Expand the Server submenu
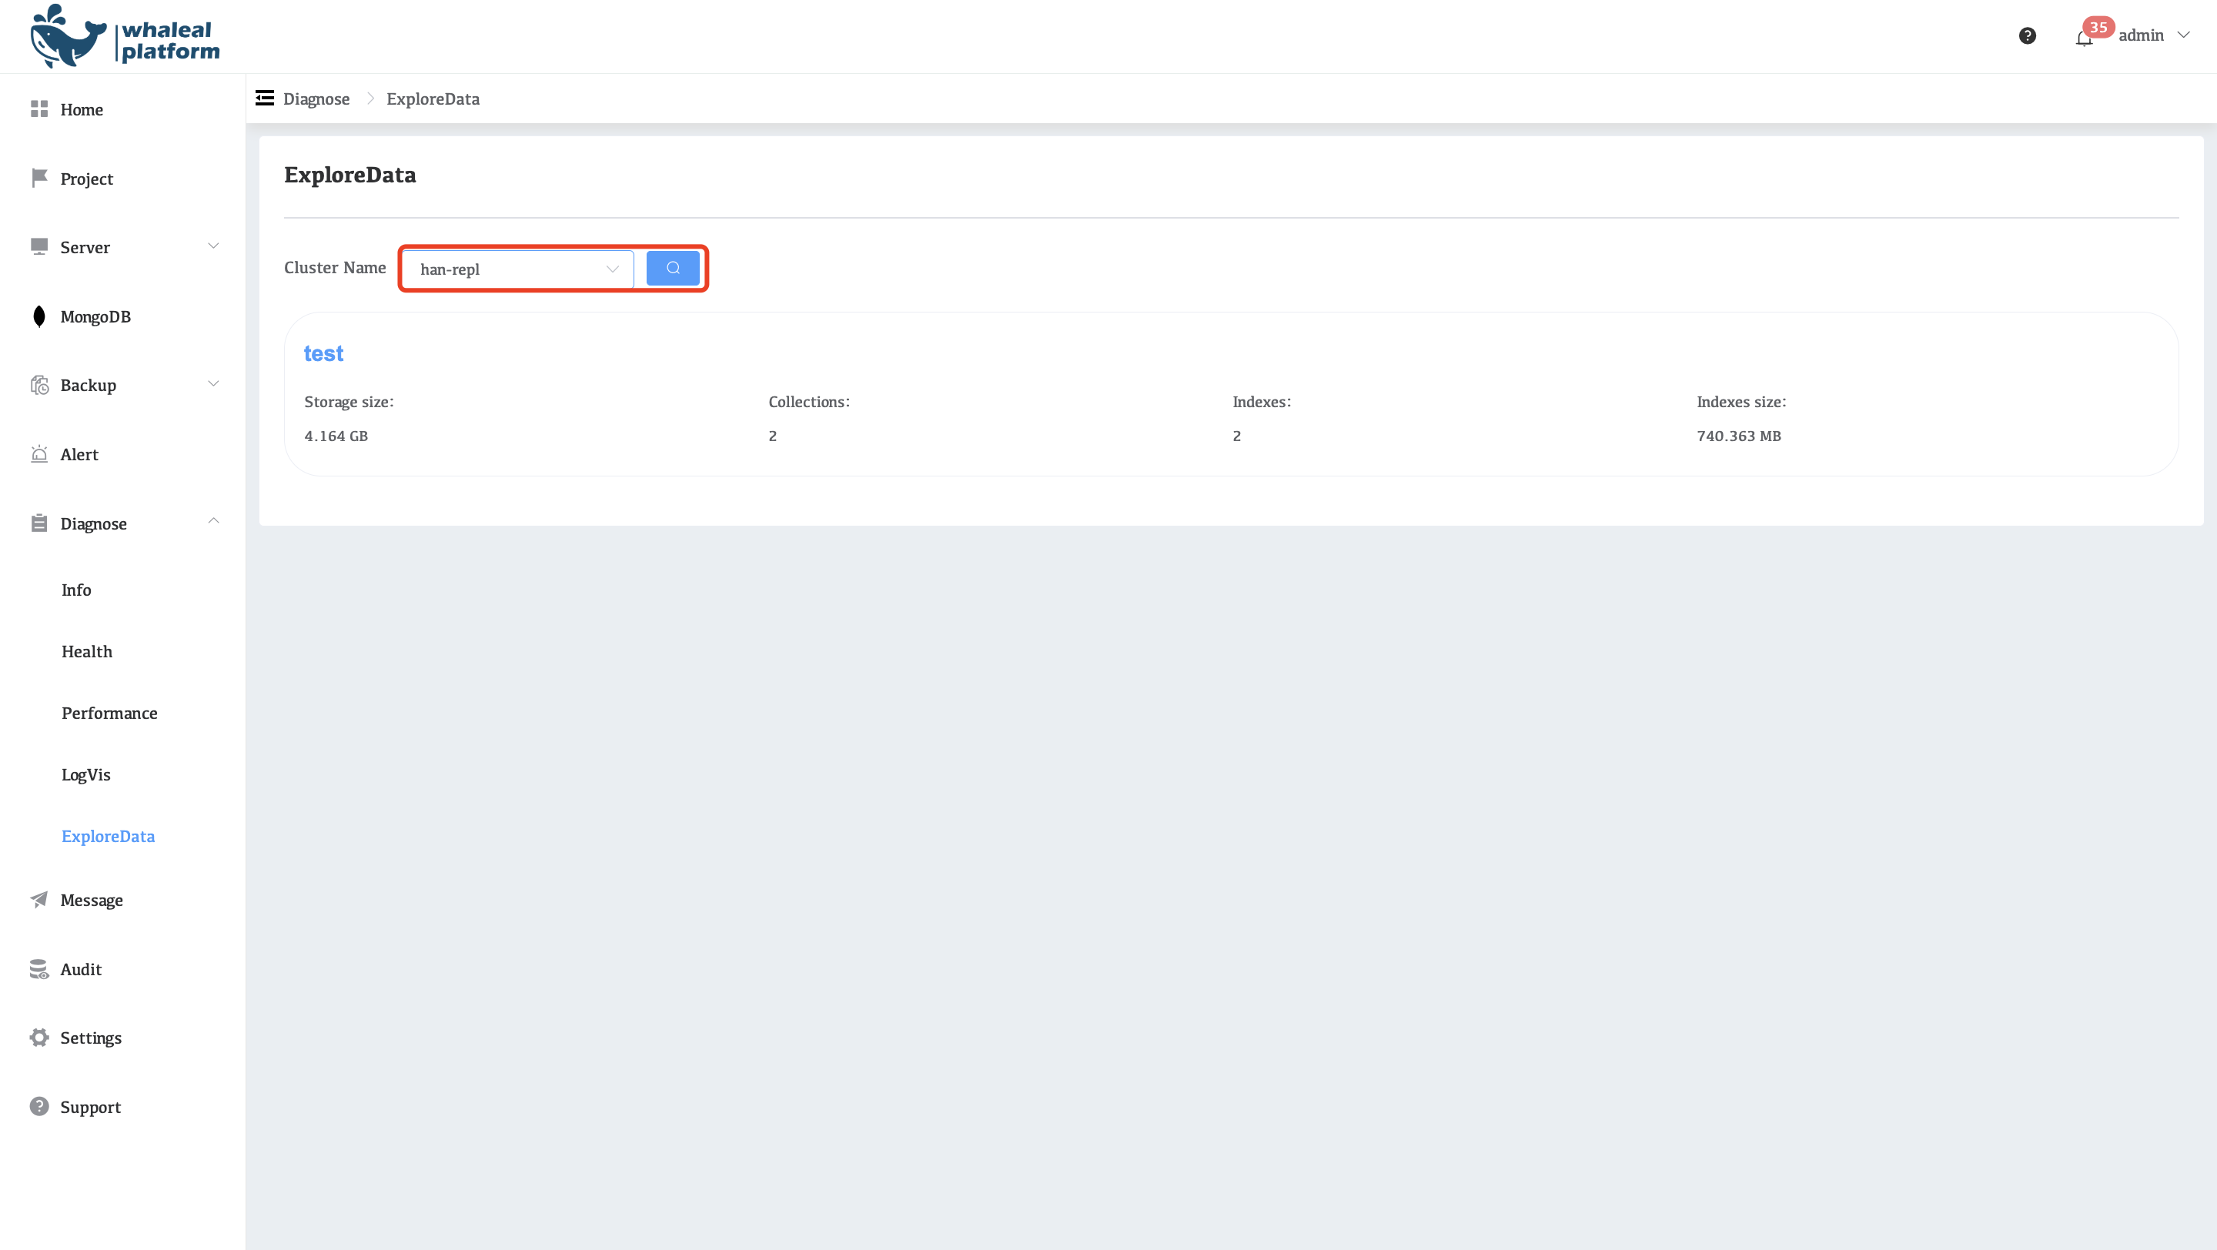Image resolution: width=2217 pixels, height=1250 pixels. point(213,247)
